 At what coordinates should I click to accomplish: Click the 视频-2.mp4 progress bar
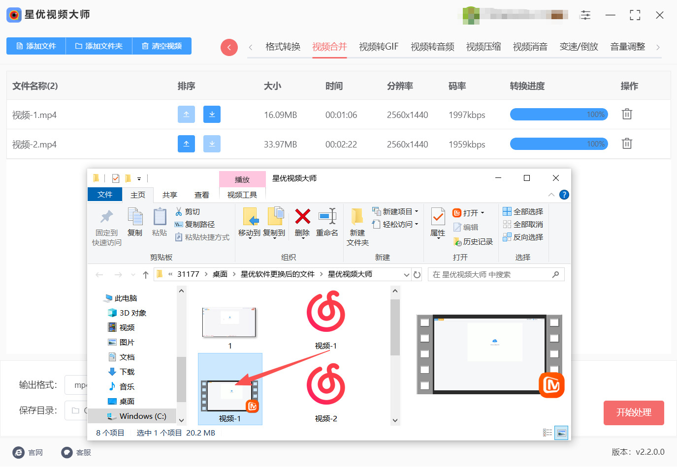pyautogui.click(x=559, y=144)
